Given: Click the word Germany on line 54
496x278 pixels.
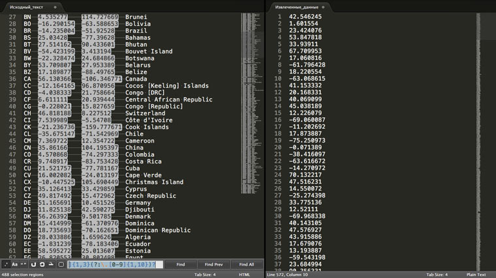Looking at the screenshot, I should (x=138, y=203).
